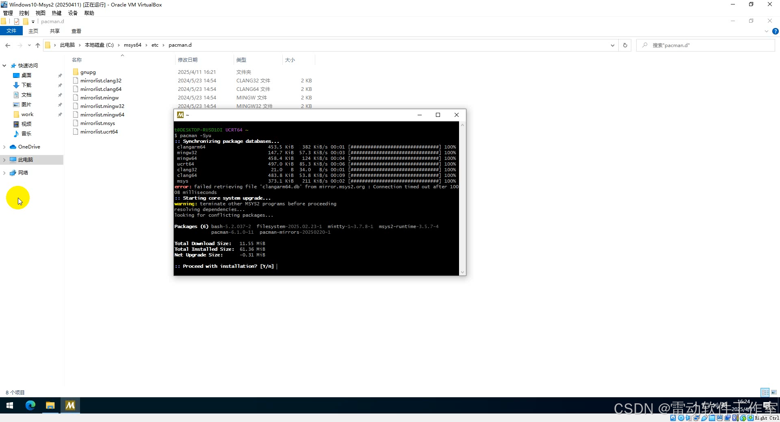Go up one folder level
Image resolution: width=780 pixels, height=422 pixels.
(38, 45)
